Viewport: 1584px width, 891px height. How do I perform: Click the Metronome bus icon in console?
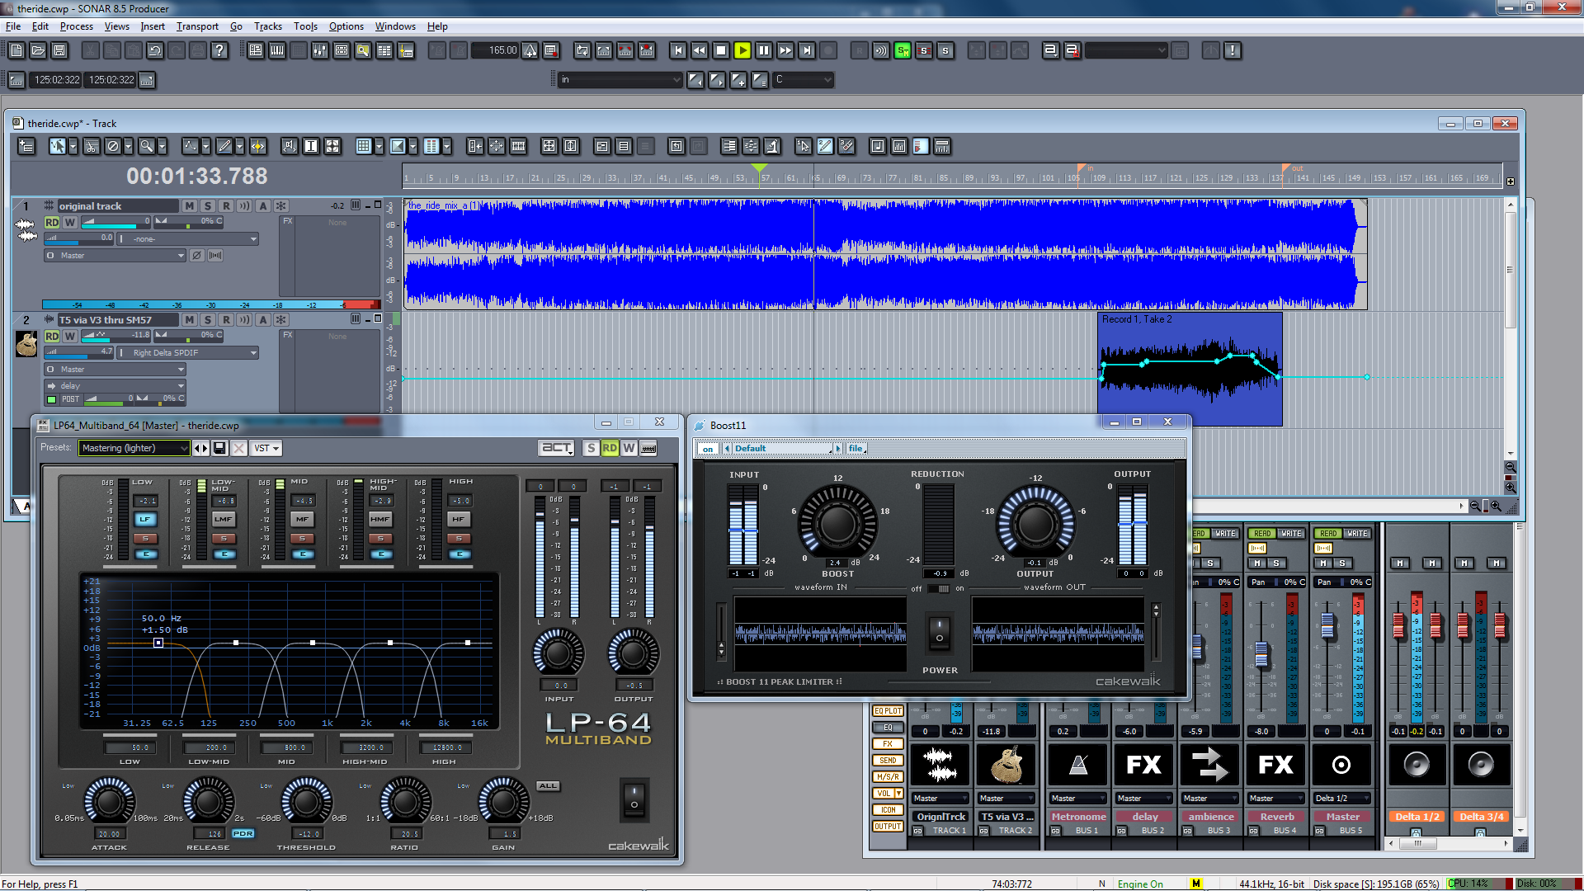coord(1077,766)
